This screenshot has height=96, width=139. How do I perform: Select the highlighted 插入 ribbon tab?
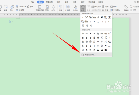40,2
